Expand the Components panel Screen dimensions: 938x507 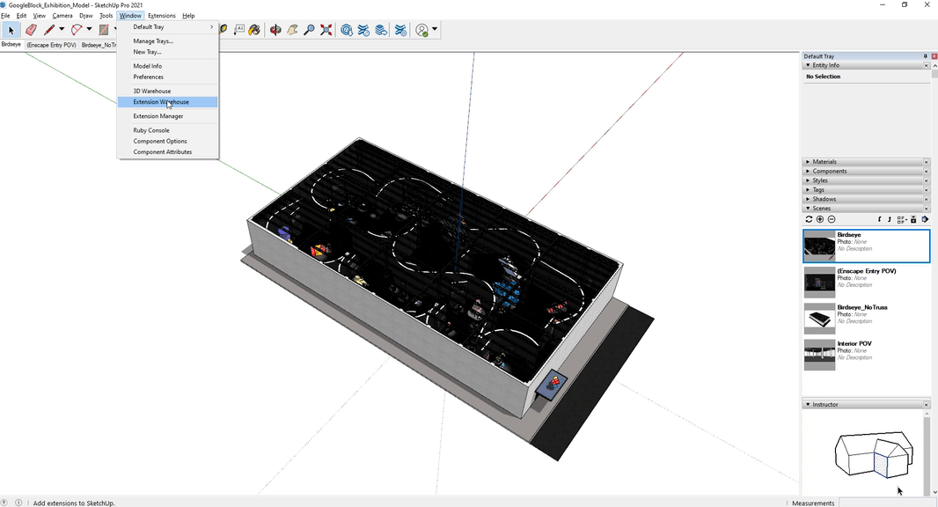pyautogui.click(x=808, y=171)
